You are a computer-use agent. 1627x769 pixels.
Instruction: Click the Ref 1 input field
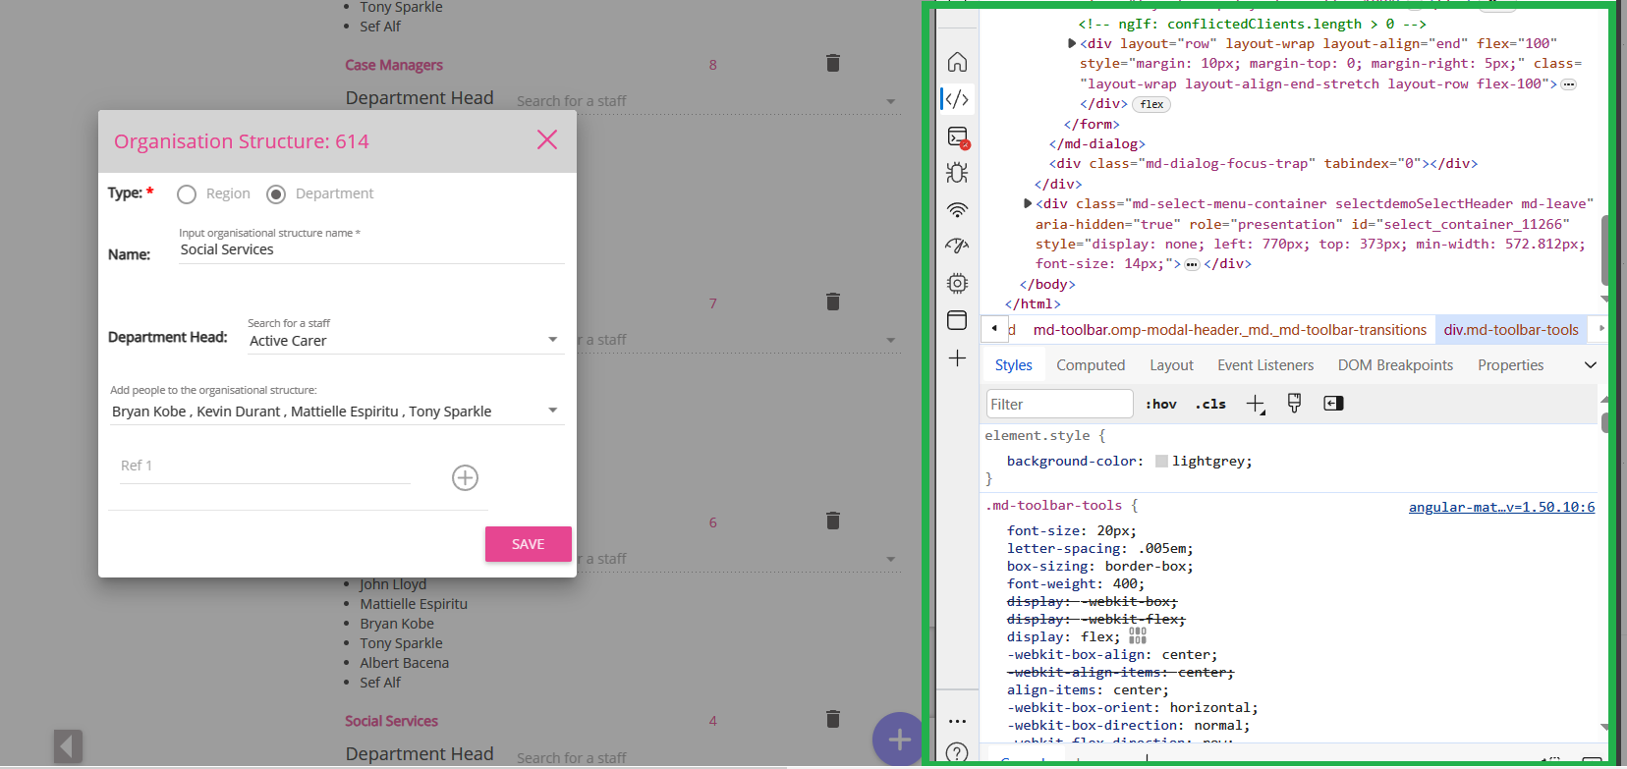263,467
